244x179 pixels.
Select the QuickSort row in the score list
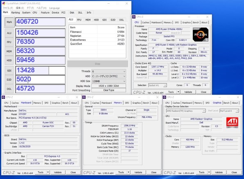pos(97,44)
